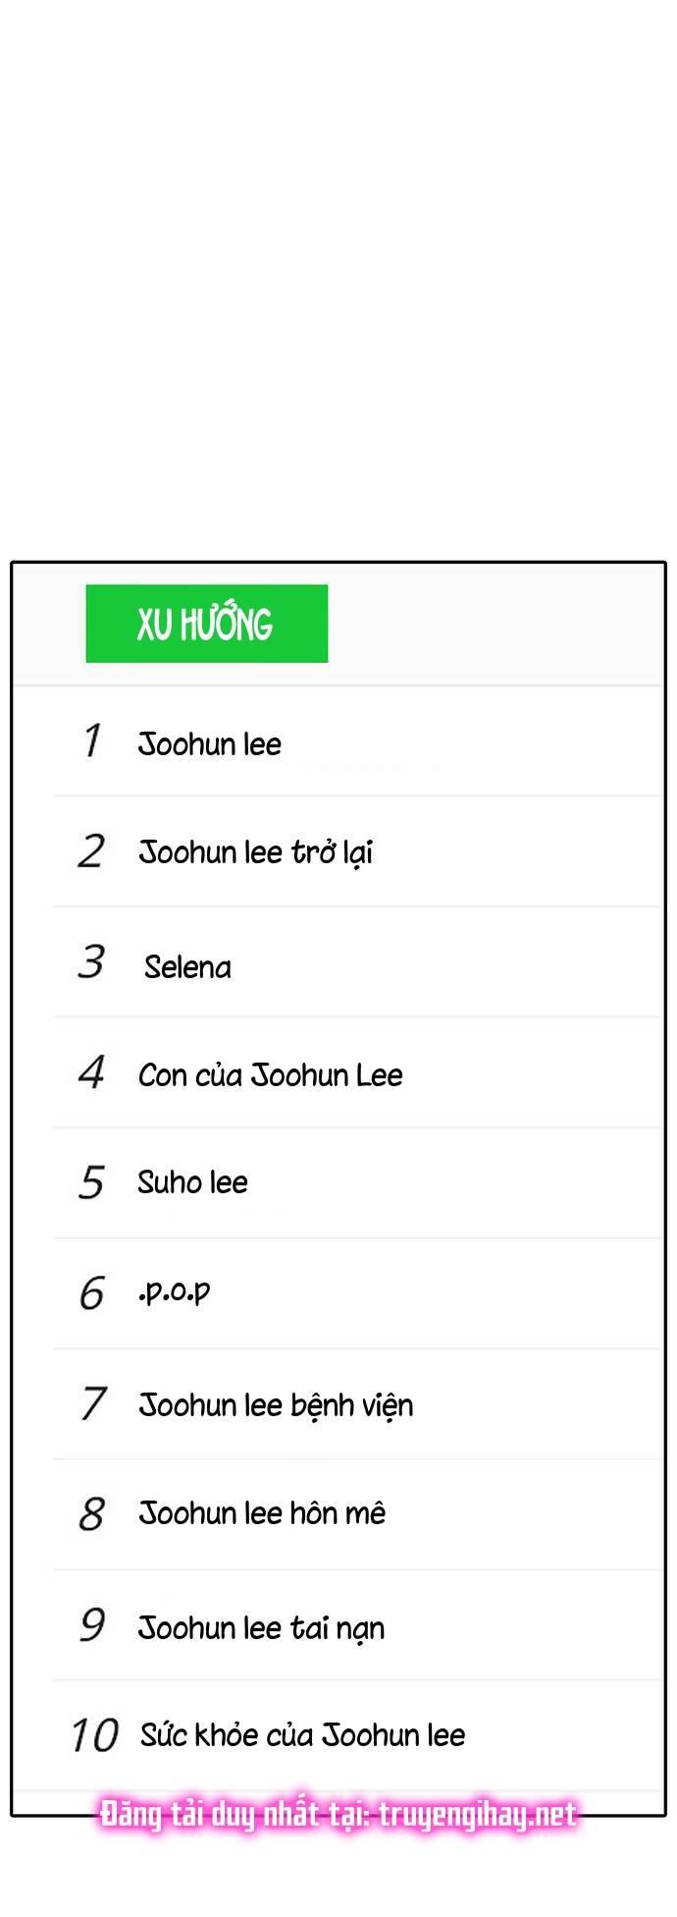Click rank number 3 beside Selena
This screenshot has width=677, height=1917.
point(91,961)
